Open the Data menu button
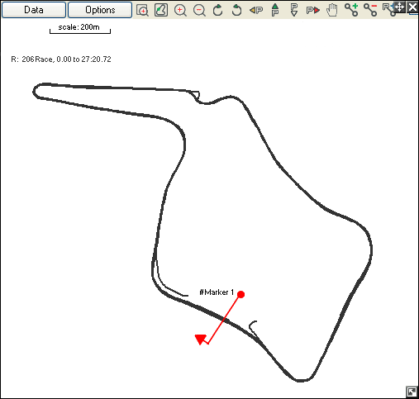 click(34, 10)
